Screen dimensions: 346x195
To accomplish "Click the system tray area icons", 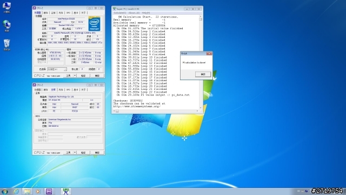I will pyautogui.click(x=303, y=191).
